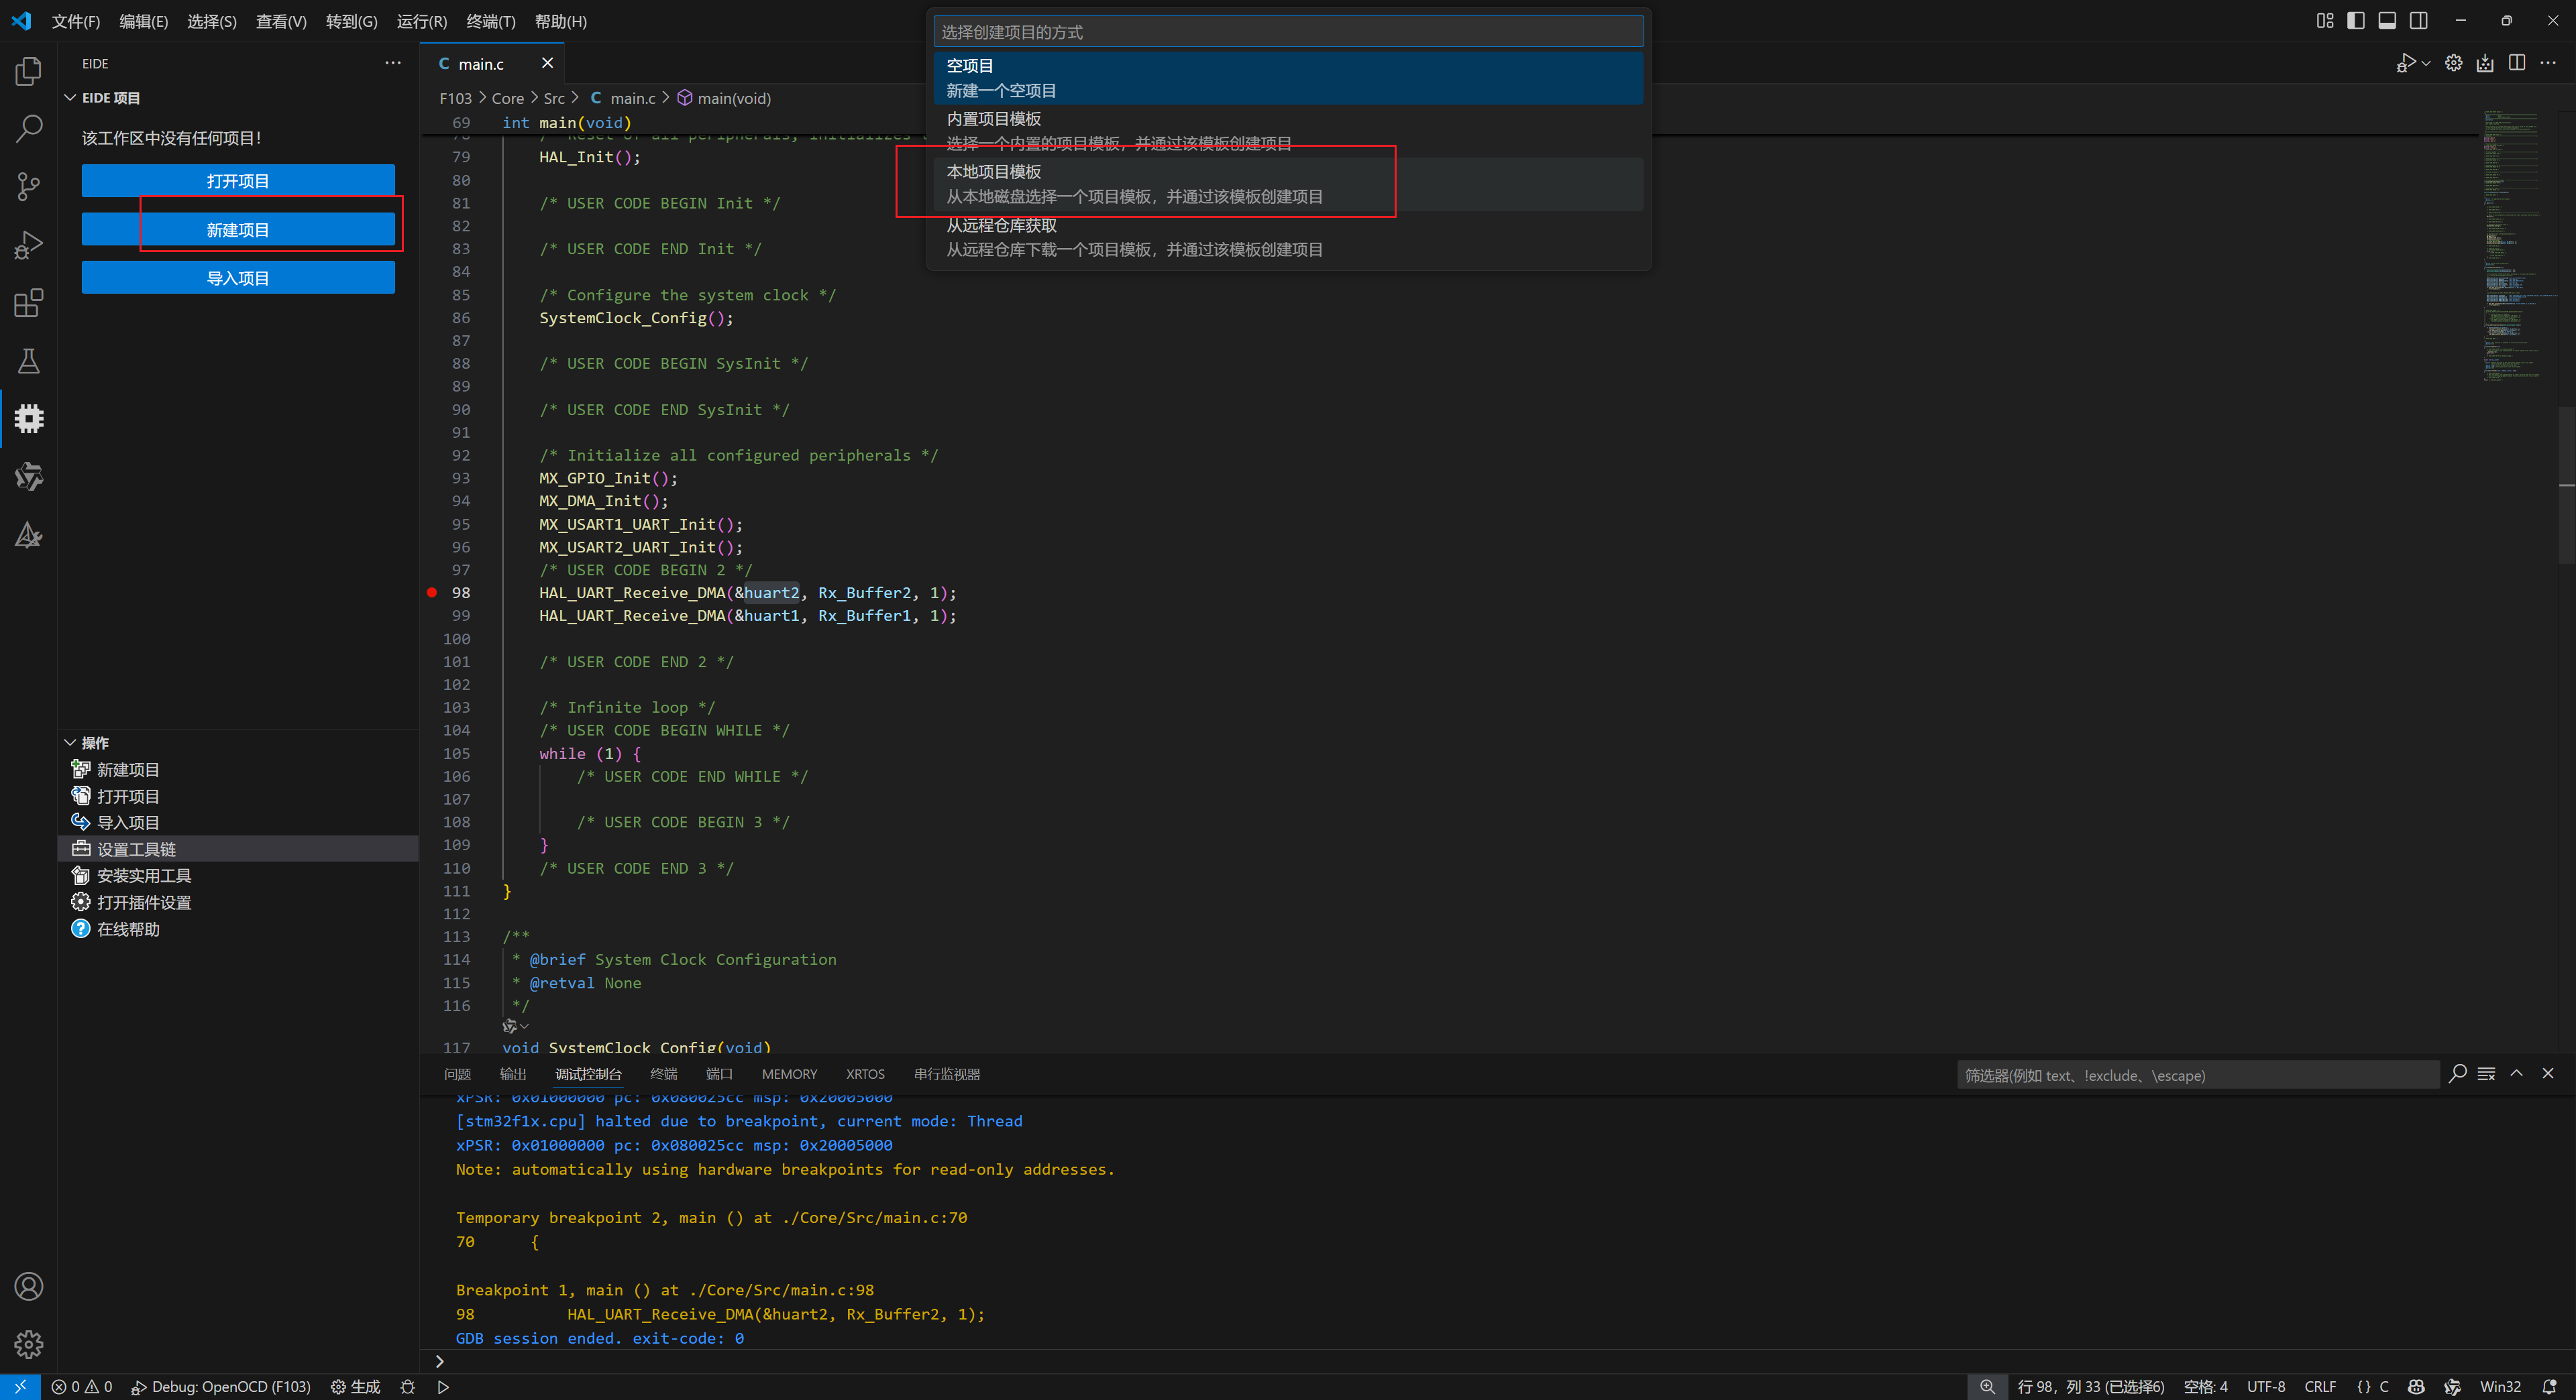Viewport: 2576px width, 1400px height.
Task: Toggle bottom panel visibility in title bar
Action: tap(2387, 20)
